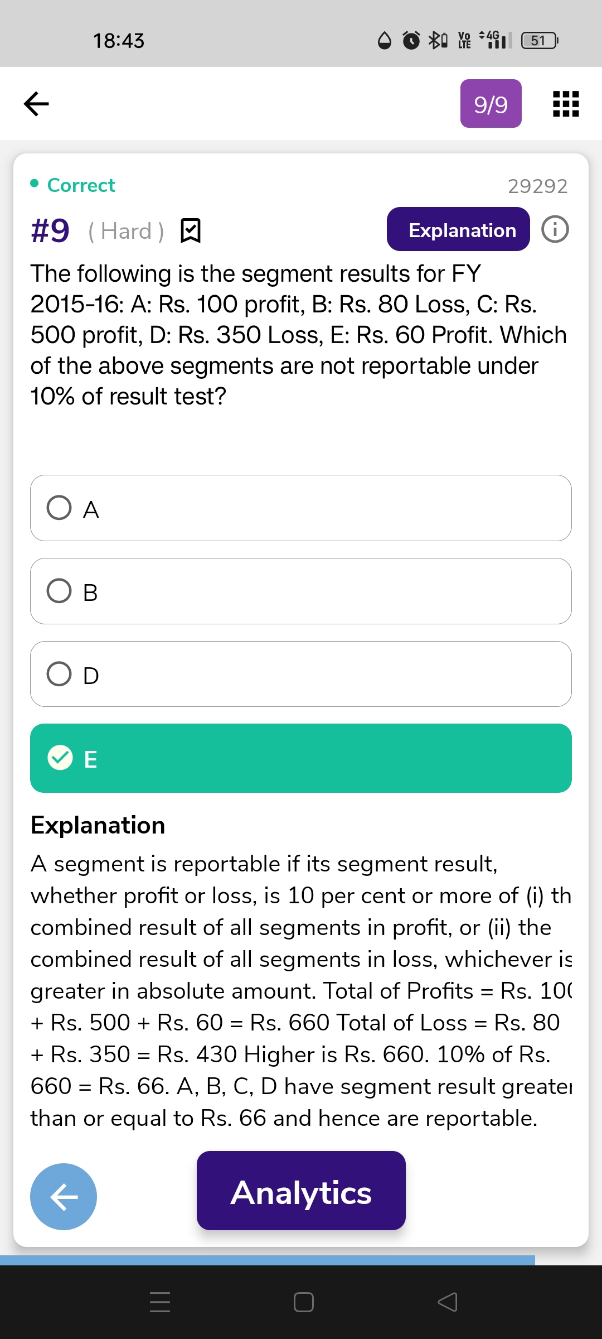
Task: Toggle the bookmark icon for question 9
Action: point(191,230)
